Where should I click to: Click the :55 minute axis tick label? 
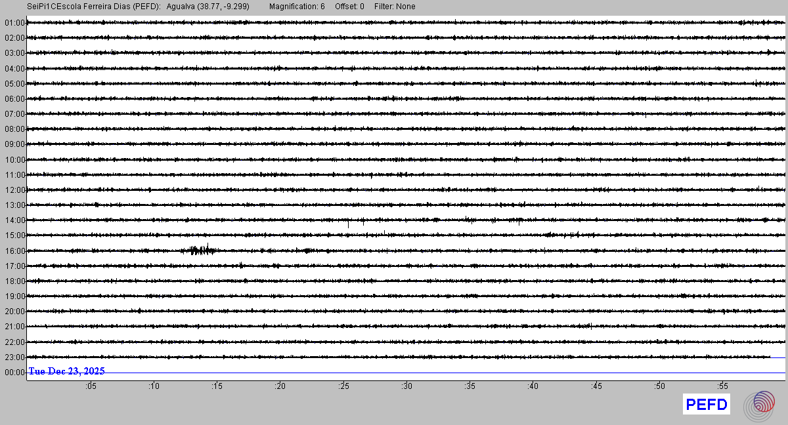pyautogui.click(x=722, y=386)
